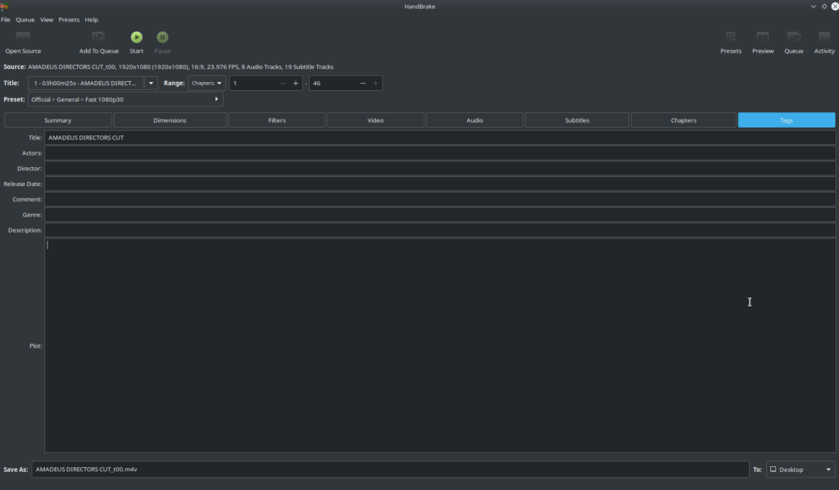Click into the Director field
This screenshot has height=490, width=839.
[x=440, y=169]
